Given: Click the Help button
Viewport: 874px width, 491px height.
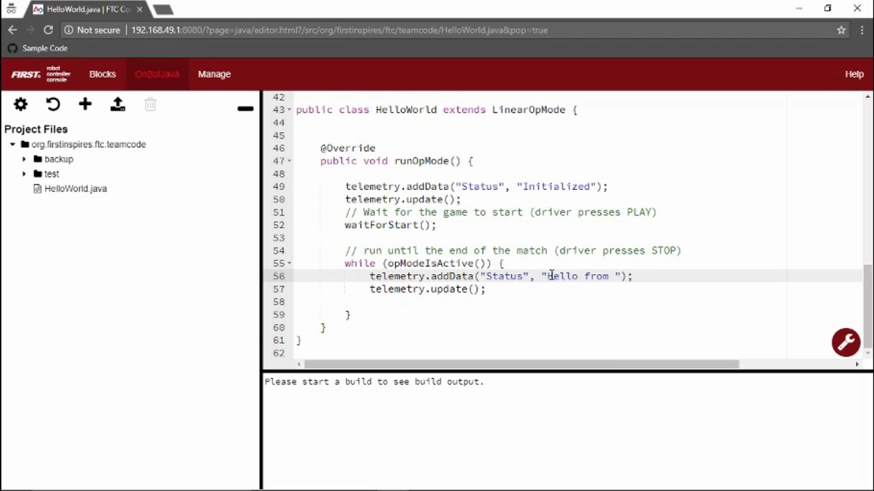Looking at the screenshot, I should pyautogui.click(x=854, y=74).
